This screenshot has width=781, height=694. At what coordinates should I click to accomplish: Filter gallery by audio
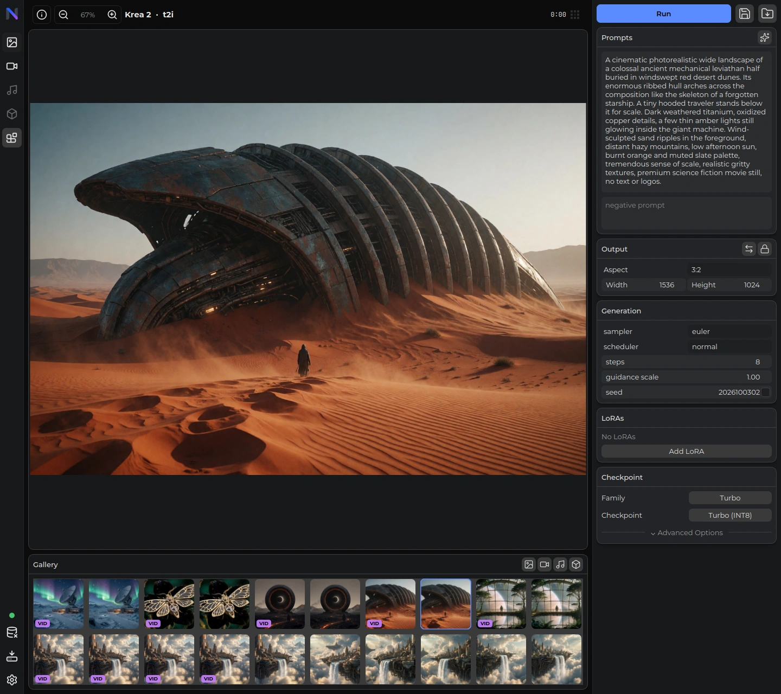click(560, 564)
